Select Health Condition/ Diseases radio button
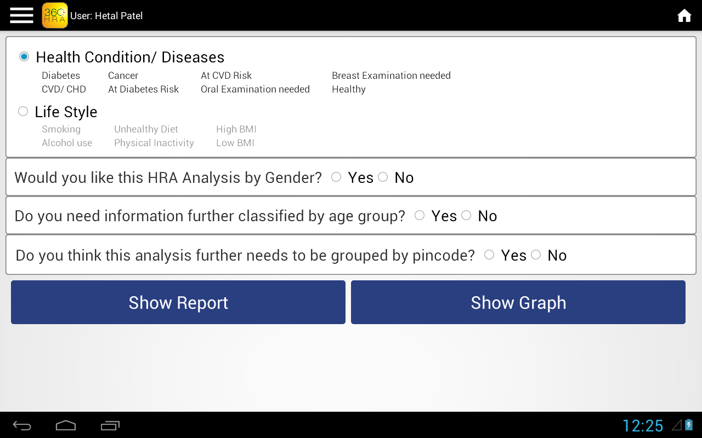The image size is (702, 438). (x=24, y=56)
